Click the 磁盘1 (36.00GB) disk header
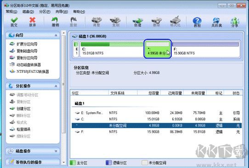This screenshot has width=249, height=168. tap(93, 36)
